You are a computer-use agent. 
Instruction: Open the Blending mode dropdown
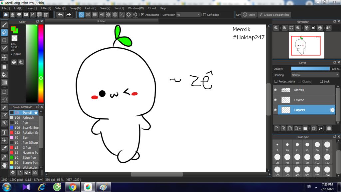tap(315, 75)
